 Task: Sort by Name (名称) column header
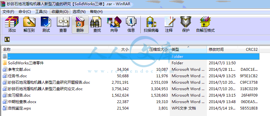tap(55, 50)
